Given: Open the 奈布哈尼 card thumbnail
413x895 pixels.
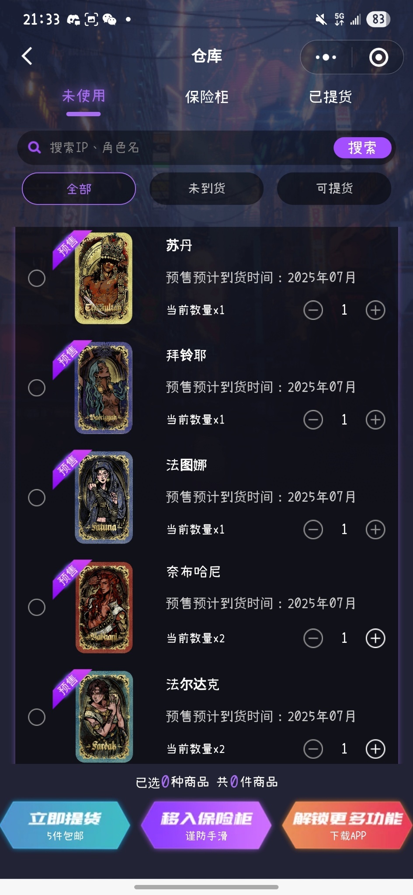Looking at the screenshot, I should (104, 607).
